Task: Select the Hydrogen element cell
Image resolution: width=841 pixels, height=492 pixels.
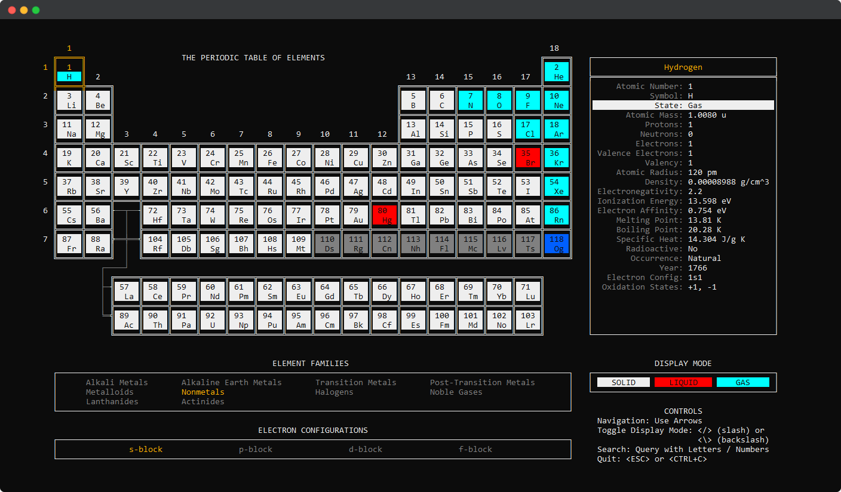Action: point(69,72)
